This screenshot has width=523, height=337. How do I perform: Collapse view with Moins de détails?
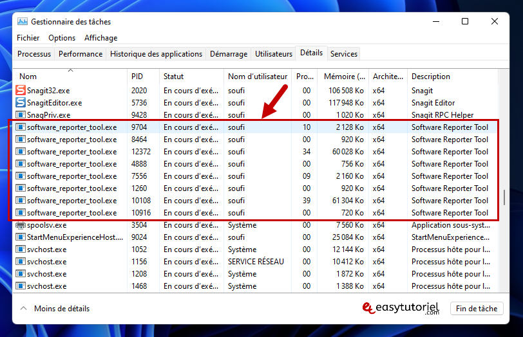55,309
